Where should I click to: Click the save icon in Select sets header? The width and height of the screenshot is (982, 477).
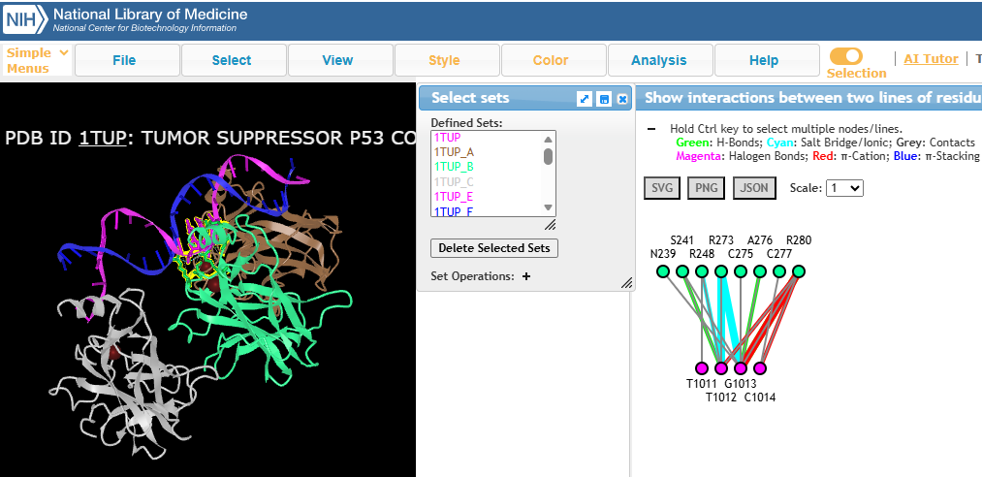point(604,98)
